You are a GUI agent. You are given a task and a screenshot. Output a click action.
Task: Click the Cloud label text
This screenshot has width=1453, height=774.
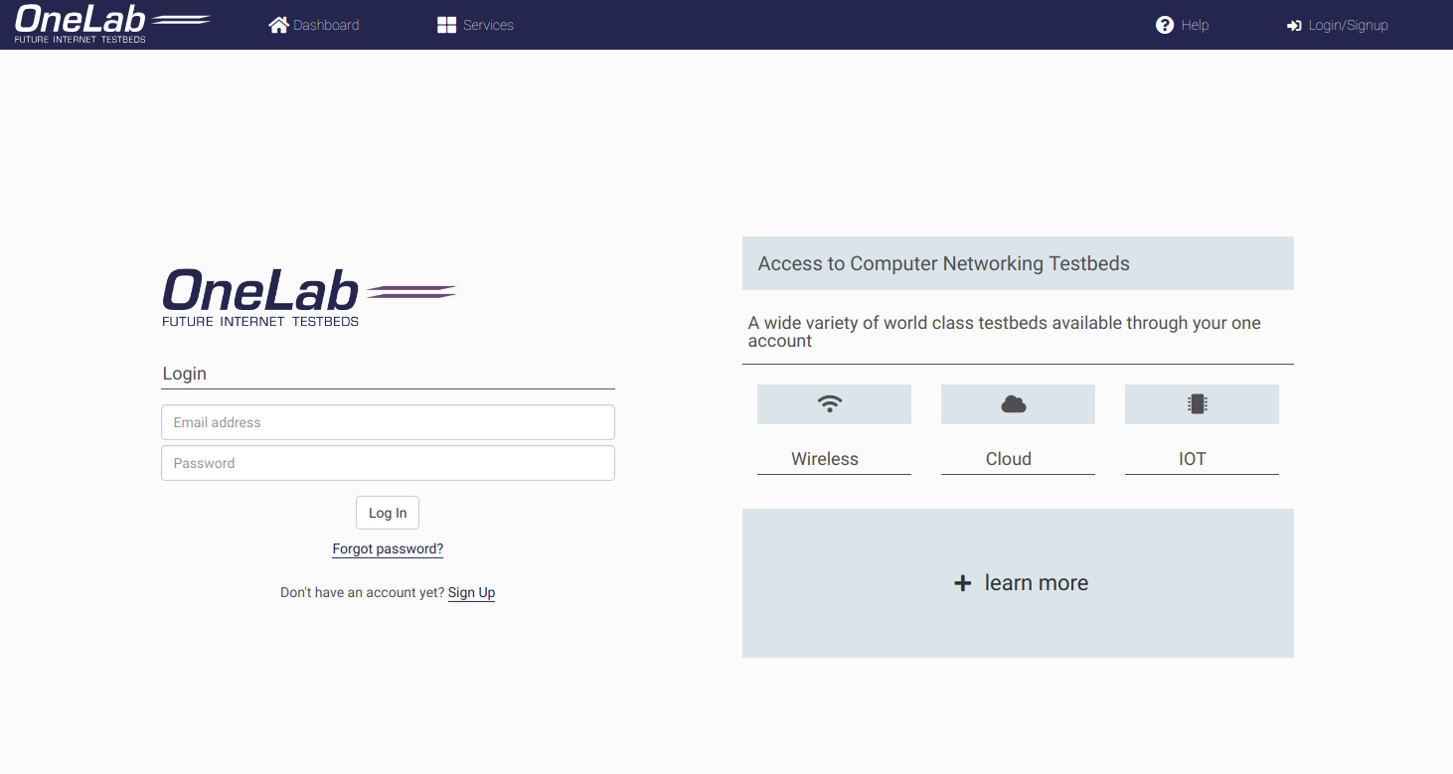[x=1009, y=459]
